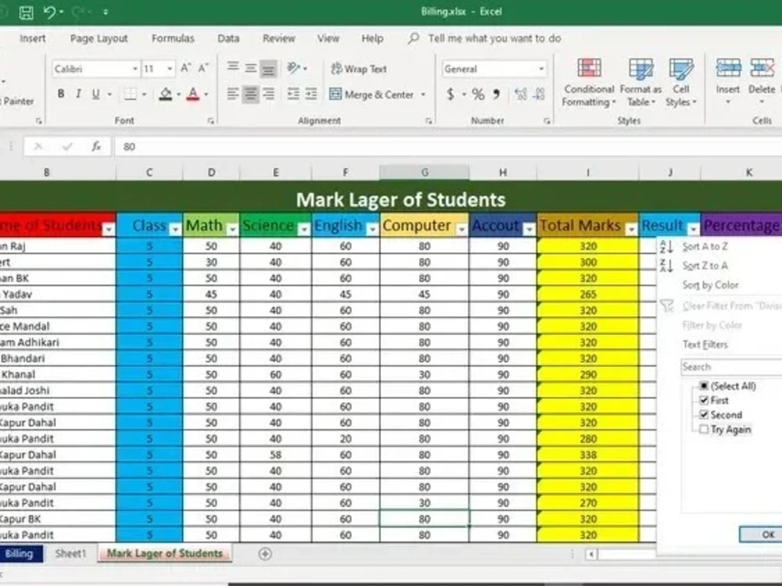
Task: Click Bottom Align icon
Action: 268,68
